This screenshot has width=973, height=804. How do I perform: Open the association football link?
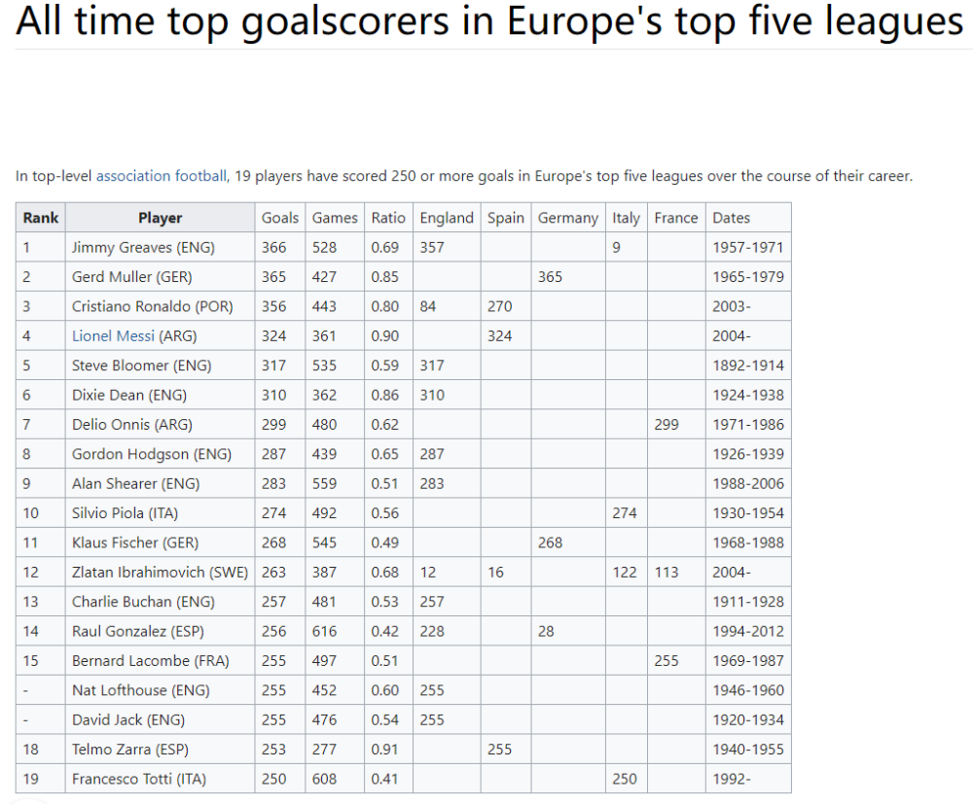tap(162, 176)
